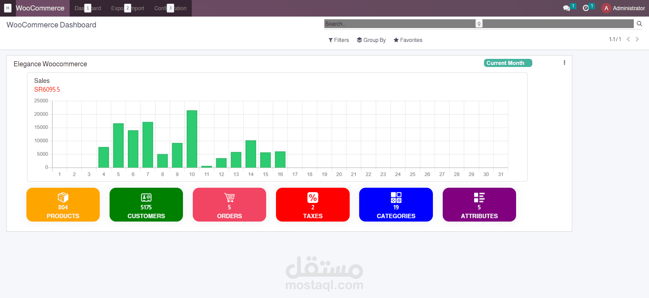Click the Customers ID card icon
649x298 pixels.
tap(146, 198)
